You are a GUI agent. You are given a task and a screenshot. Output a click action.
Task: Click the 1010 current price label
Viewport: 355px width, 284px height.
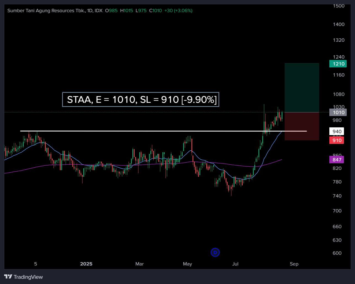(338, 112)
